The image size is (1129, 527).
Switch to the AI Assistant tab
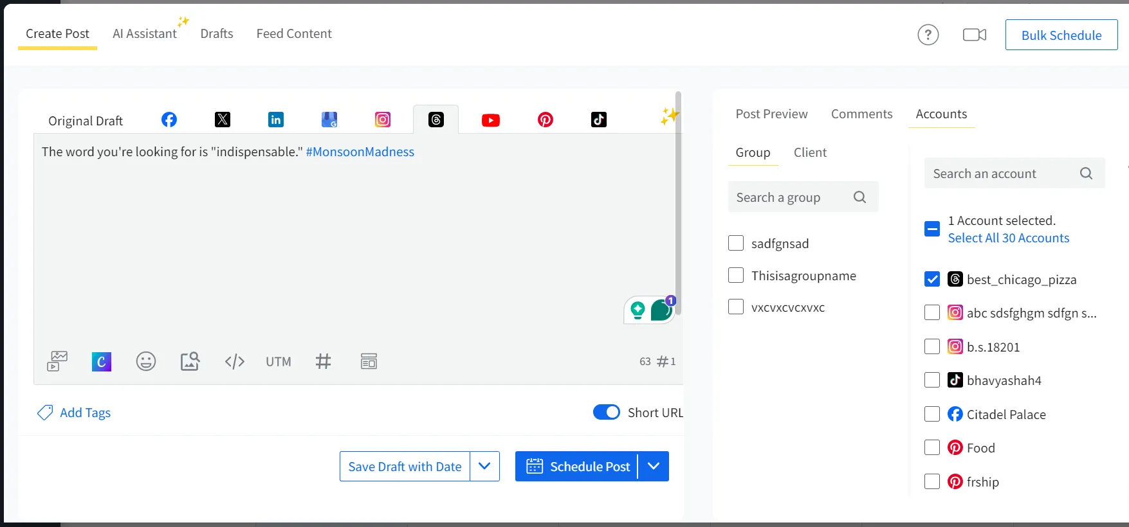point(145,34)
